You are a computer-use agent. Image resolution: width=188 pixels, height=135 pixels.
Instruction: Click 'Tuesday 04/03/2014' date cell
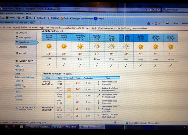(47, 83)
